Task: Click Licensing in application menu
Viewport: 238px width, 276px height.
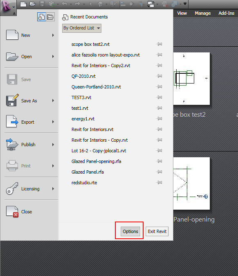Action: (x=30, y=189)
